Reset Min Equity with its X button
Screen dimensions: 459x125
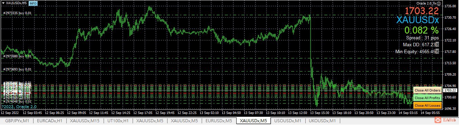[437, 51]
